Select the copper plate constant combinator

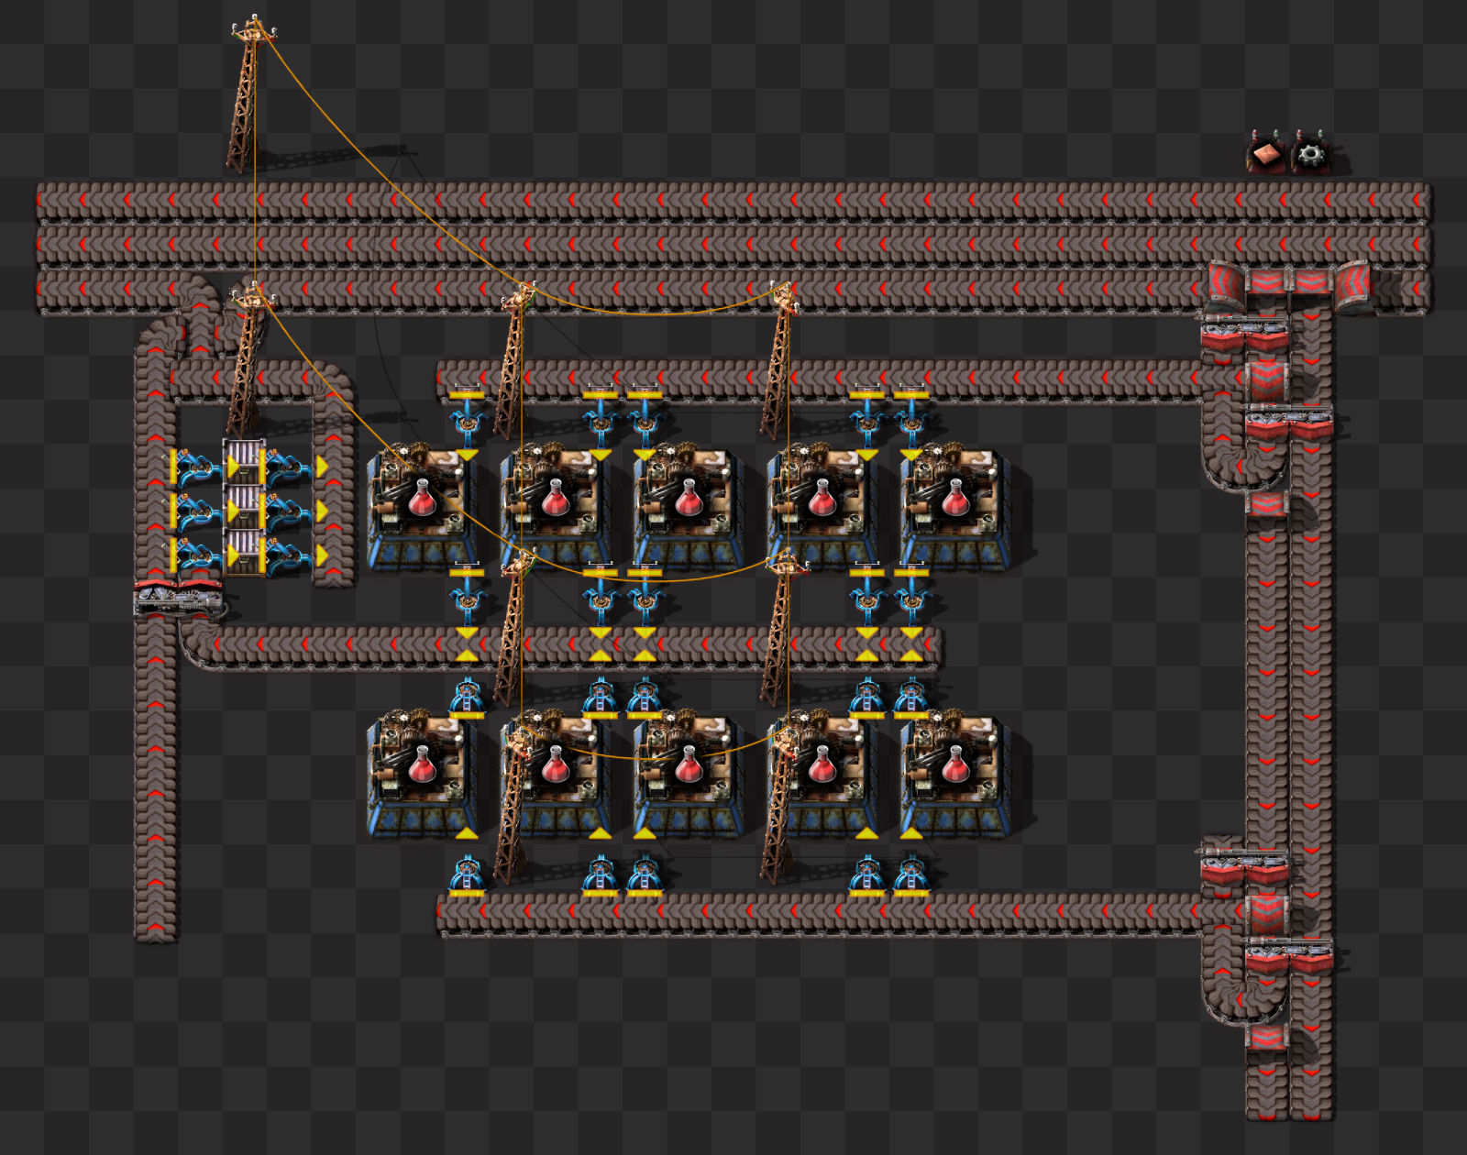click(x=1265, y=154)
